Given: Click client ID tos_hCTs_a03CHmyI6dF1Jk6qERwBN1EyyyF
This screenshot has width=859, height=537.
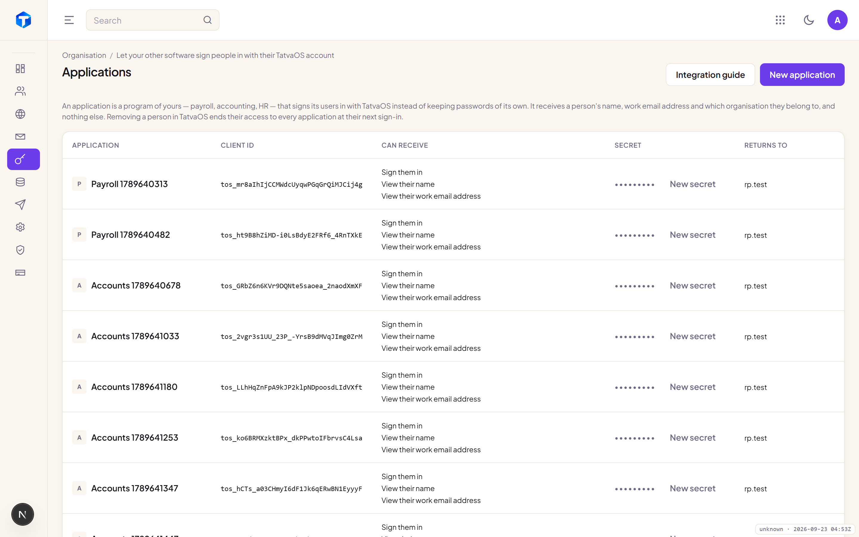Looking at the screenshot, I should 291,489.
